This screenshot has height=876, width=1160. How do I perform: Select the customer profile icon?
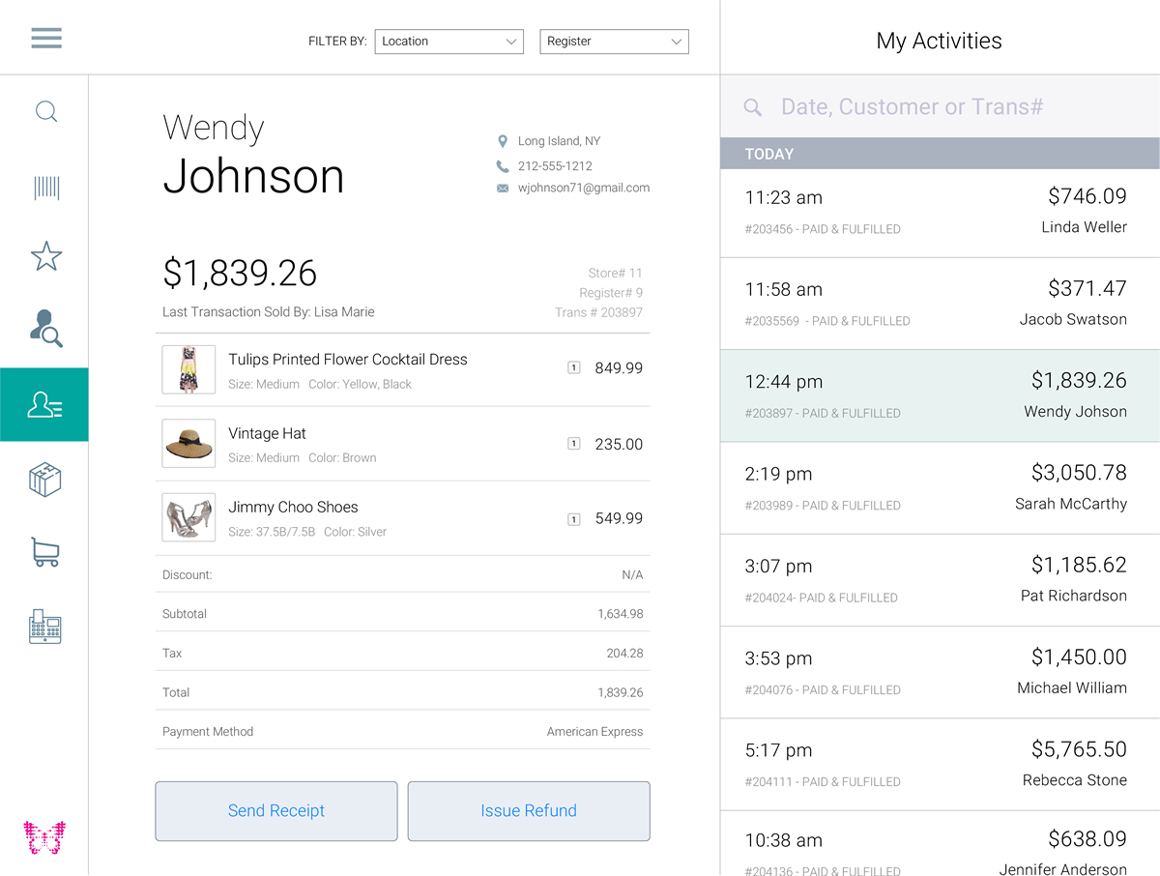coord(44,405)
